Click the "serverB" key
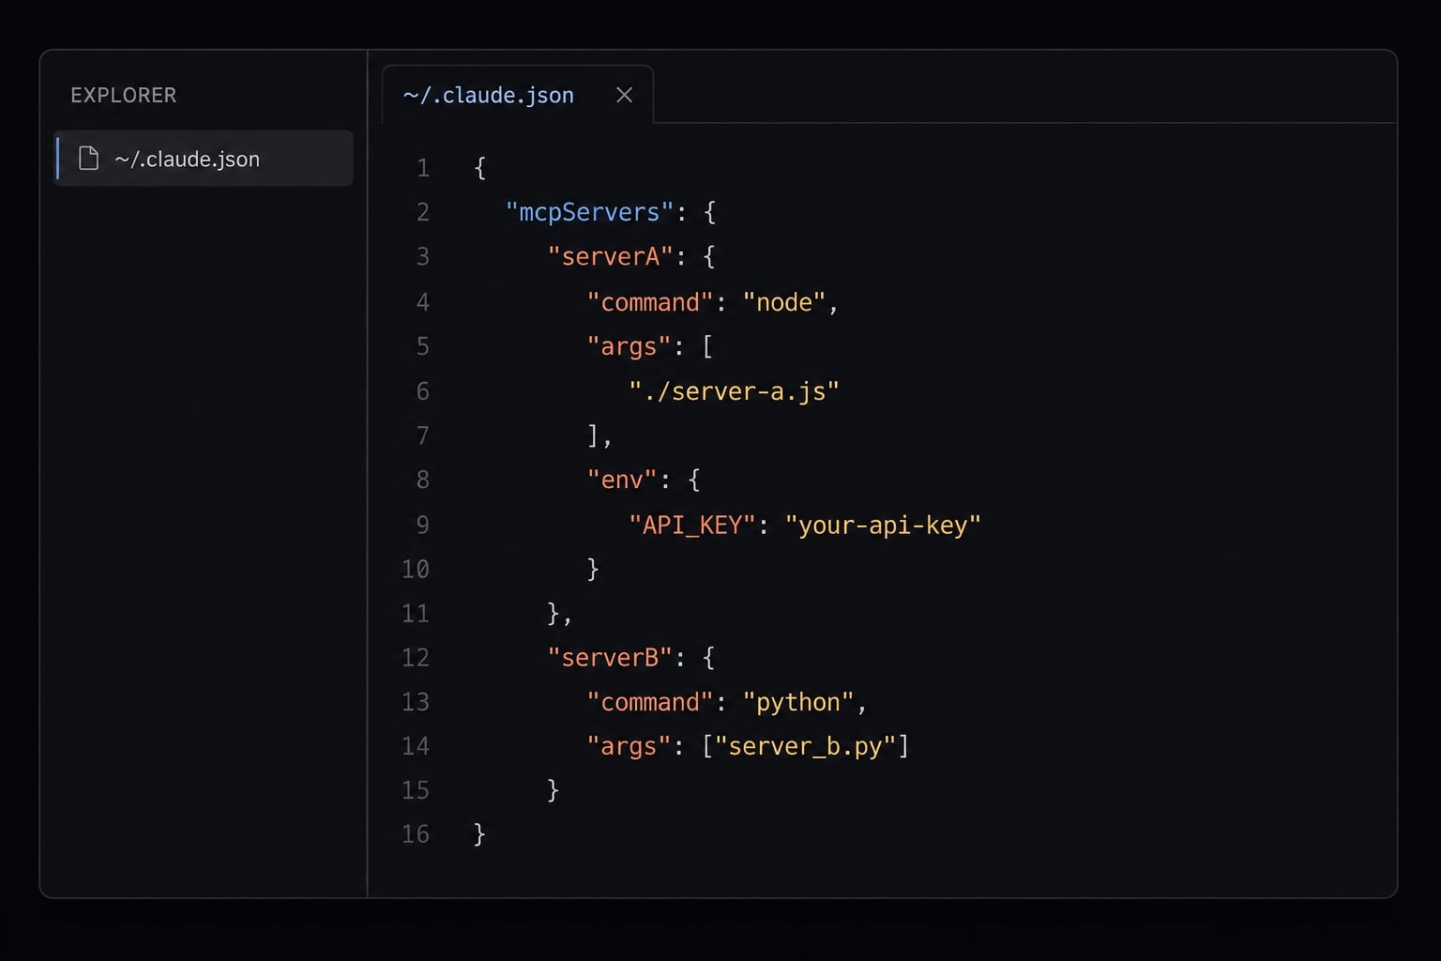1441x961 pixels. coord(611,657)
